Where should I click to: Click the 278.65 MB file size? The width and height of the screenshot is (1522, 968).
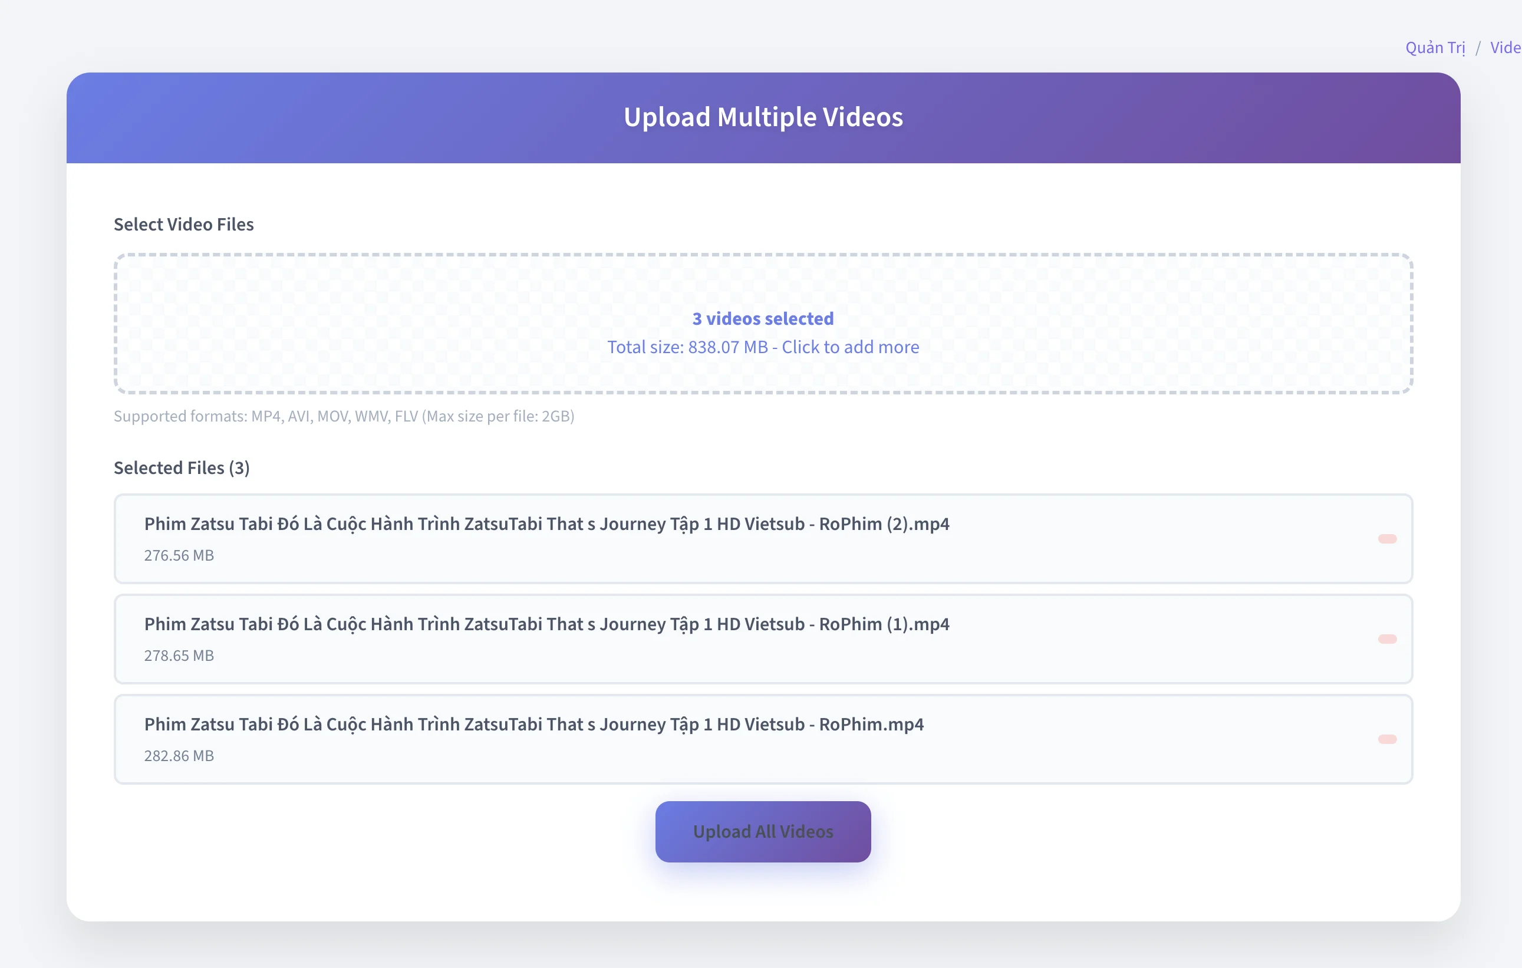(179, 656)
